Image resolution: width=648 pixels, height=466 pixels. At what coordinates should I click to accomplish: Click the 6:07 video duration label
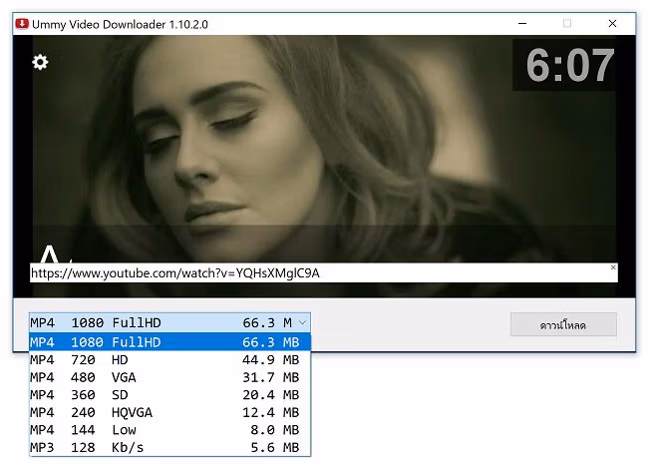tap(569, 65)
